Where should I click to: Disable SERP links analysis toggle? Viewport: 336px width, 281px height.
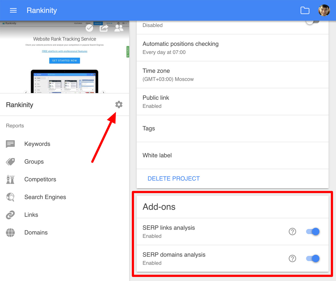click(x=313, y=232)
